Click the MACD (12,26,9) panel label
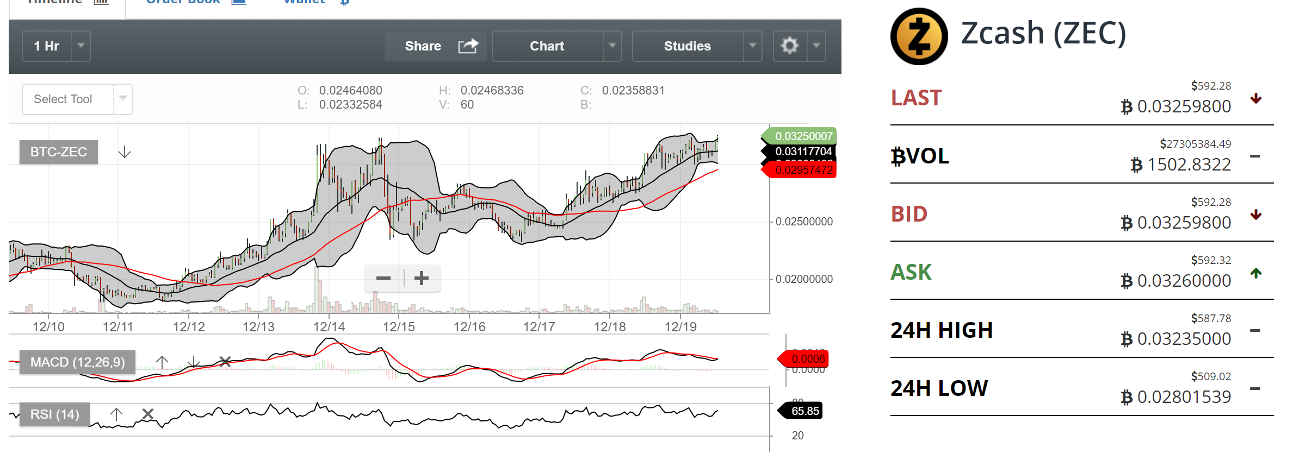 [77, 362]
